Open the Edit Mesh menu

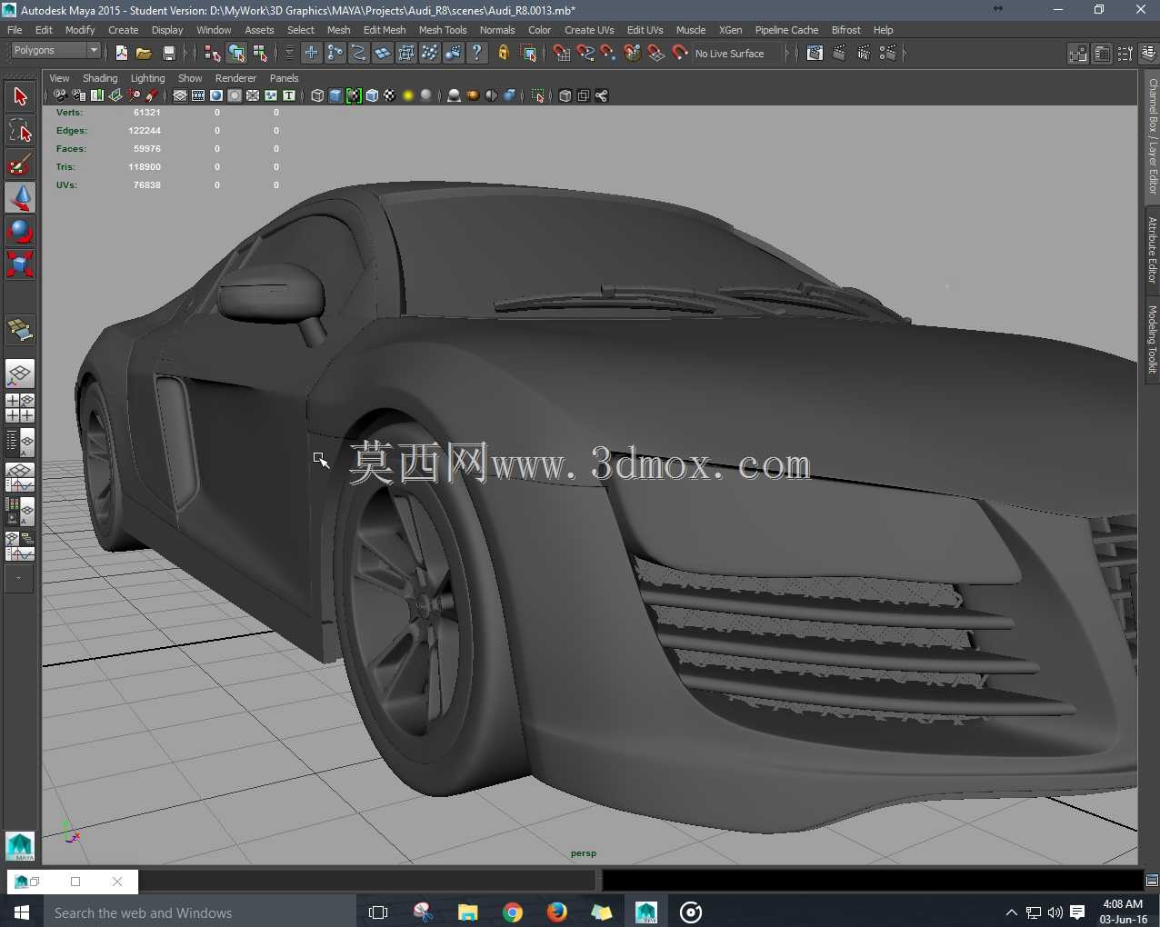(385, 30)
